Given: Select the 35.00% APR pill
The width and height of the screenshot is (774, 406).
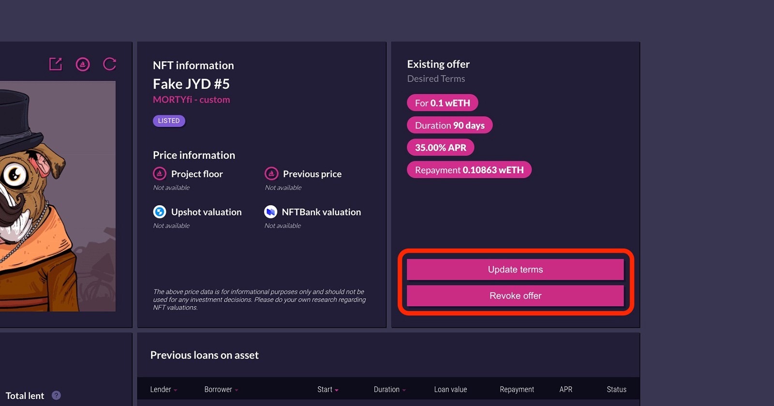Looking at the screenshot, I should point(440,147).
